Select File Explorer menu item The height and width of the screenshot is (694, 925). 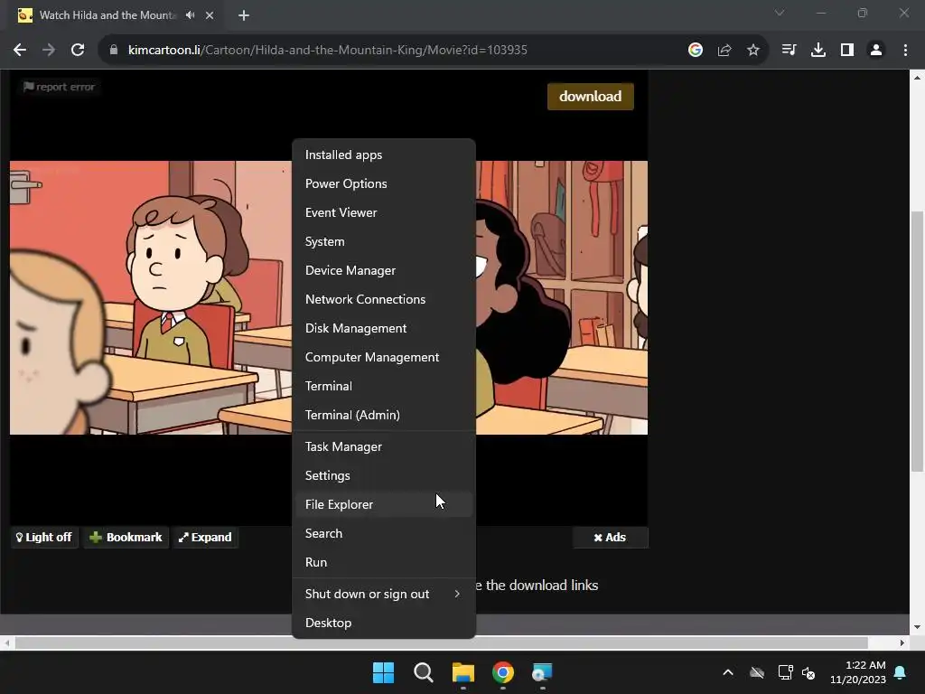(x=384, y=504)
